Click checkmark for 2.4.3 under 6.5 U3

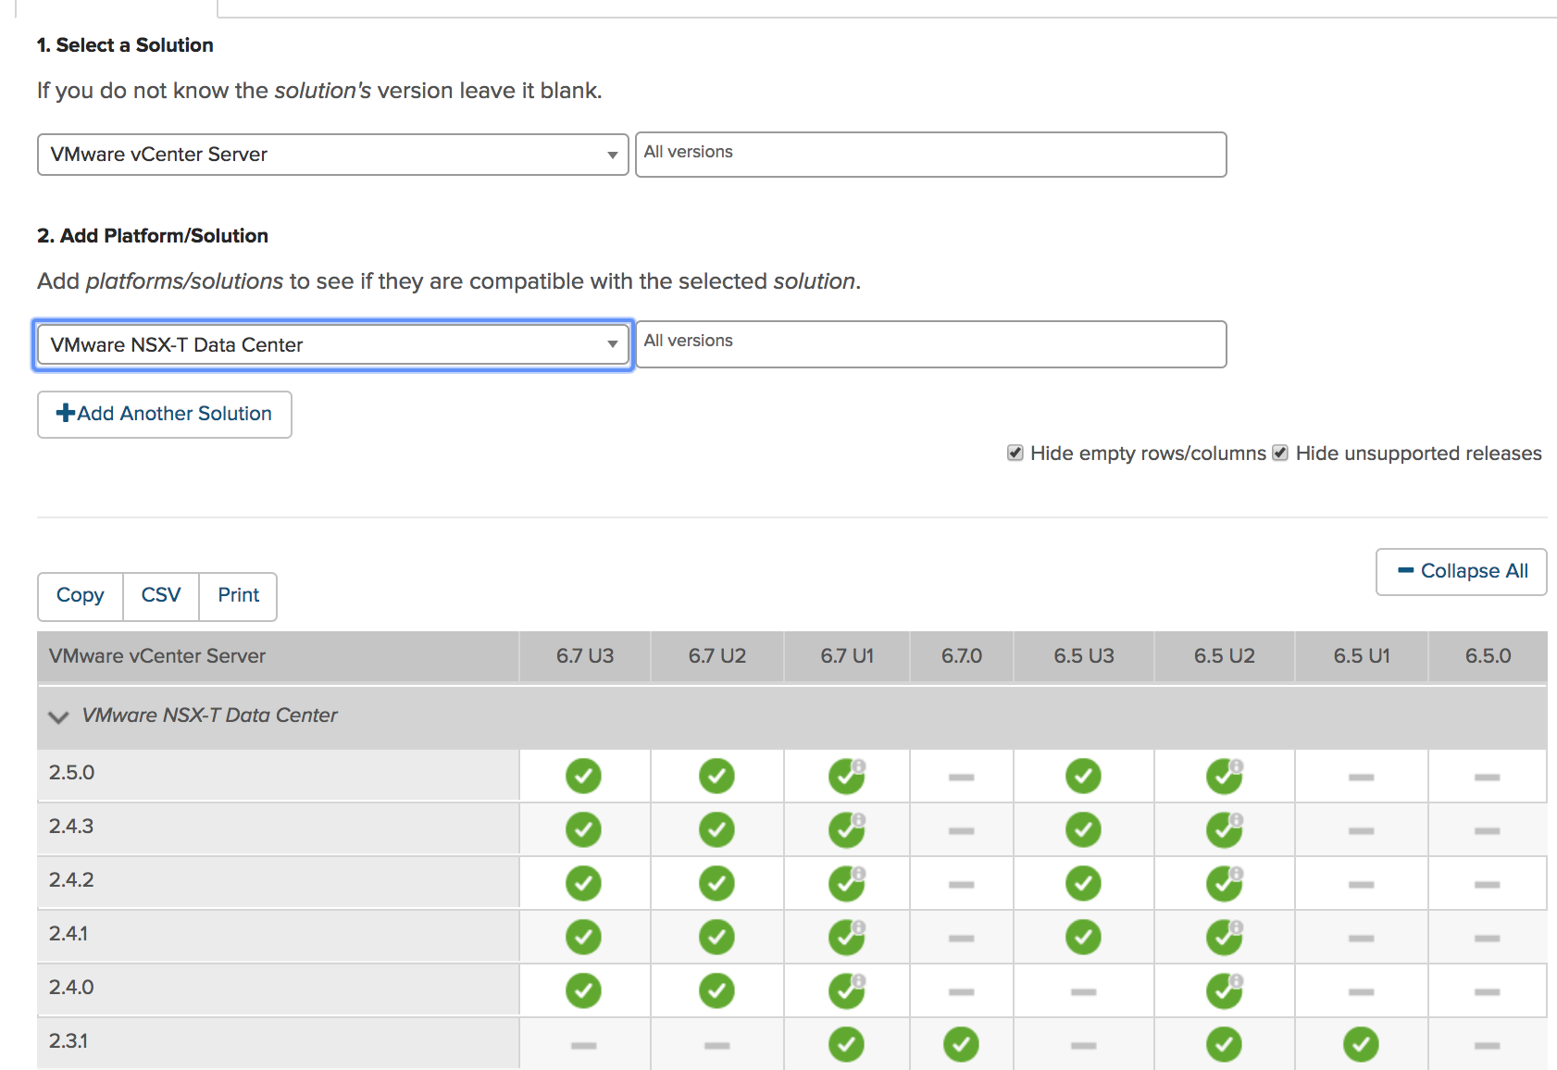pos(1083,829)
